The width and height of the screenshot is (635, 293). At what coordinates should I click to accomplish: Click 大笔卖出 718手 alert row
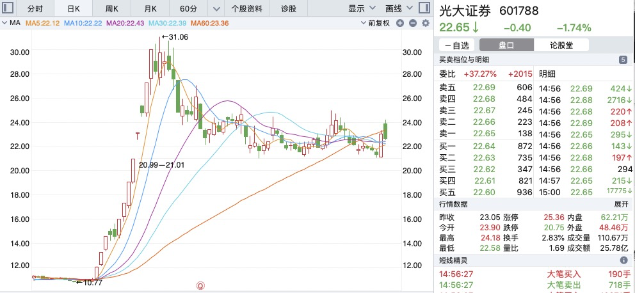tap(535, 285)
